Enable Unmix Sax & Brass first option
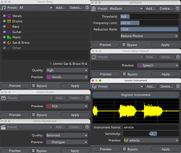This screenshot has height=153, width=181. 51,63
